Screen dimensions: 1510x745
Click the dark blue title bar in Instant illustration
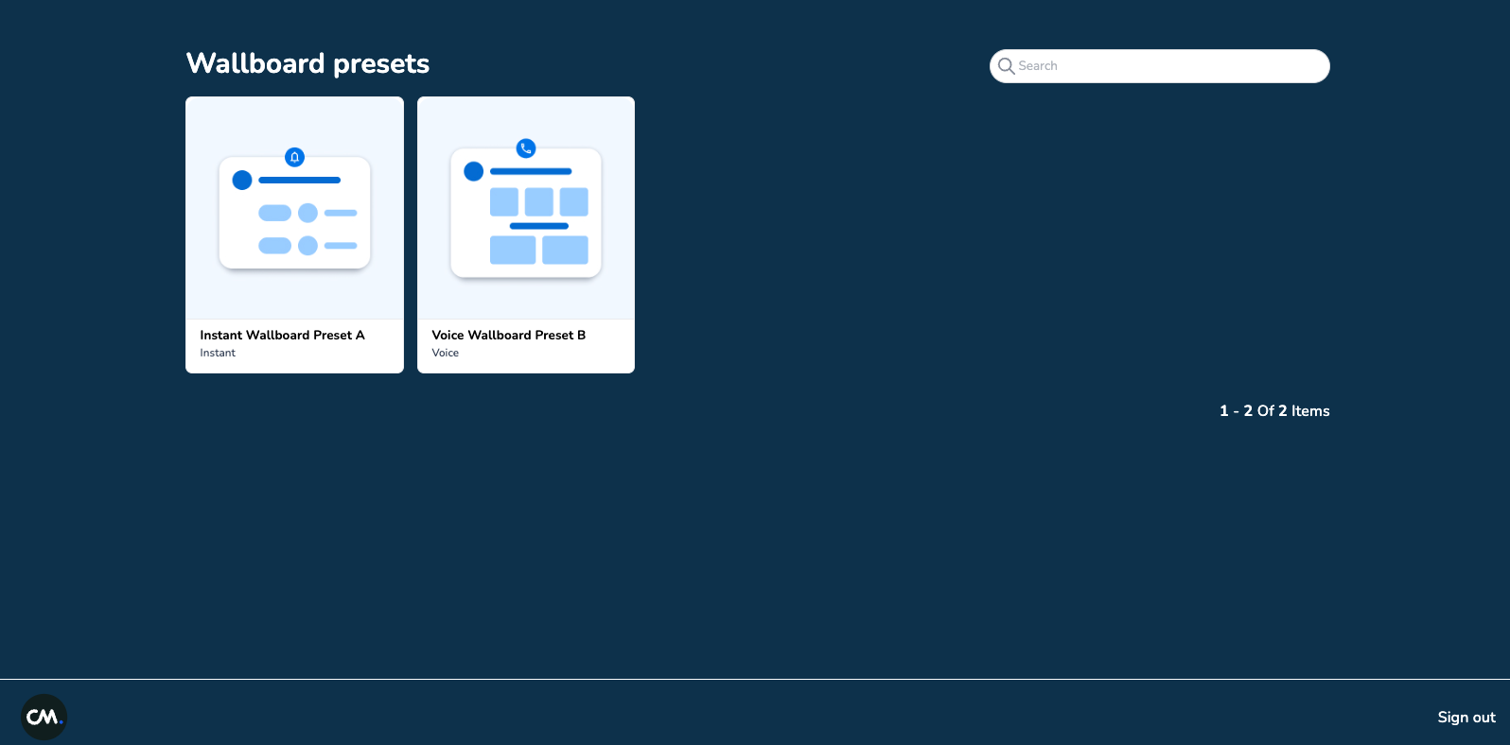299,180
